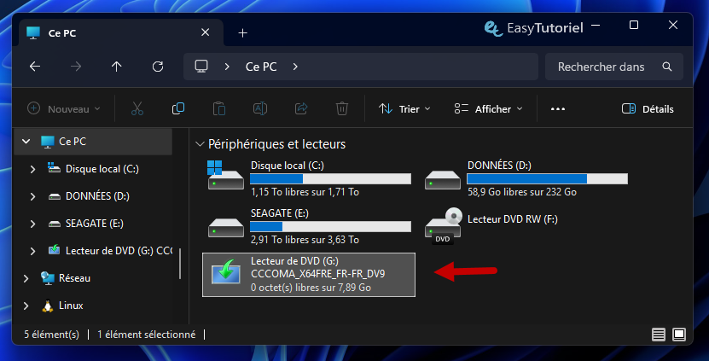
Task: Open the three-dots more options menu
Action: pos(558,108)
